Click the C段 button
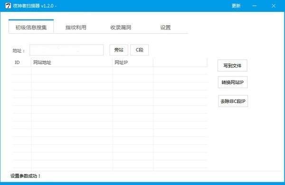The height and width of the screenshot is (185, 285). point(139,50)
